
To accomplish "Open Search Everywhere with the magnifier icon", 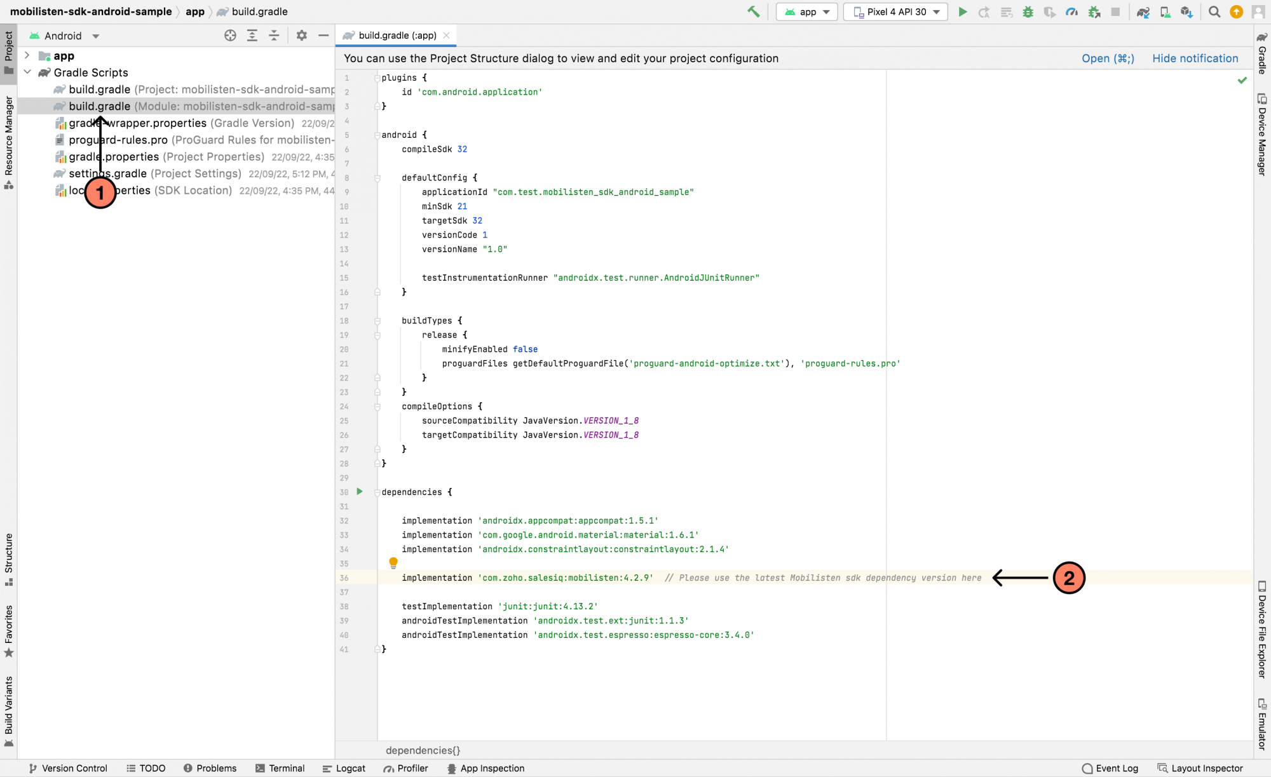I will point(1214,11).
